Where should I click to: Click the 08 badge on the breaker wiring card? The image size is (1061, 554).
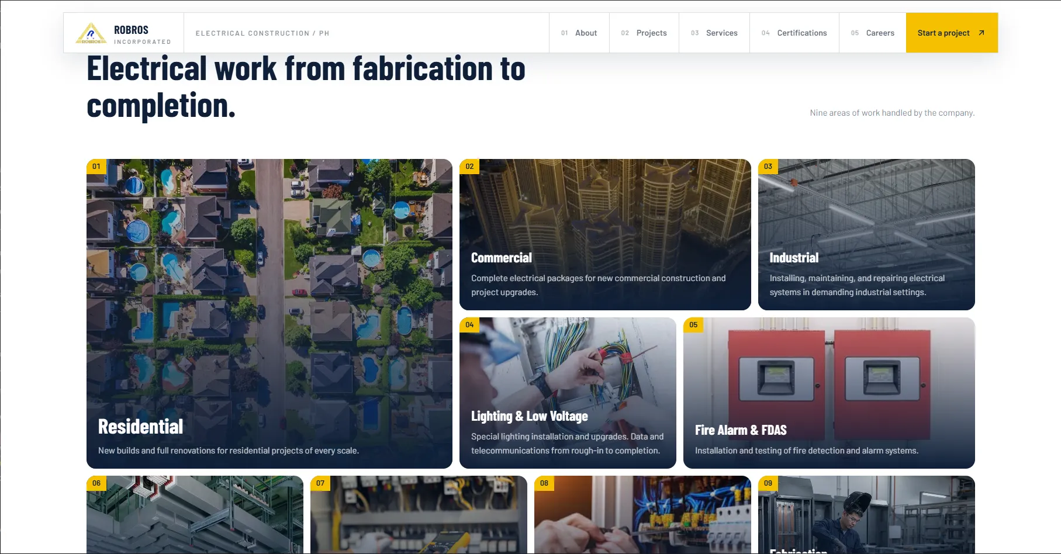point(544,483)
